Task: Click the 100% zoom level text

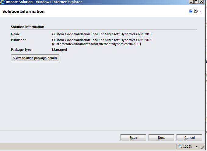Action: coord(187,146)
